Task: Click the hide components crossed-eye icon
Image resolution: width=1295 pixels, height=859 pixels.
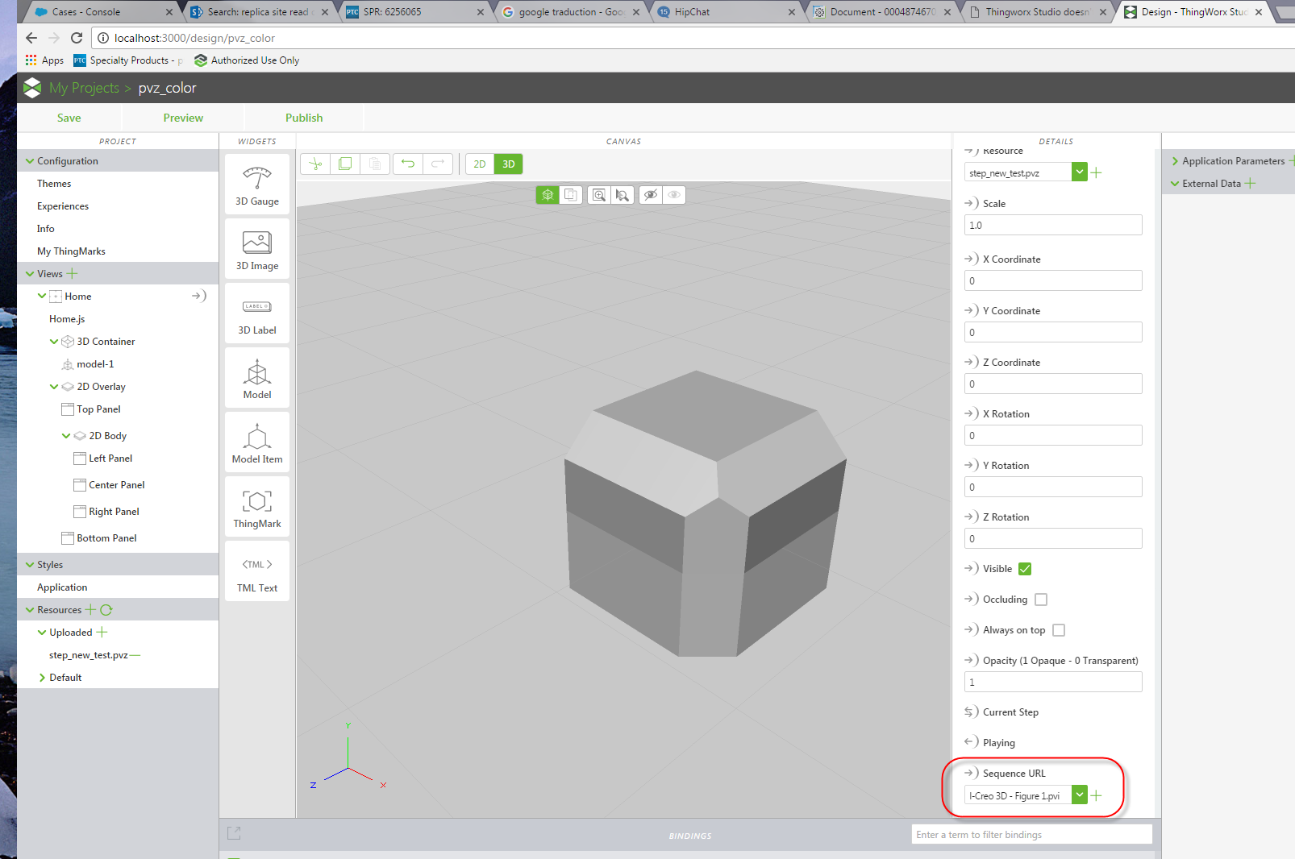Action: tap(651, 194)
